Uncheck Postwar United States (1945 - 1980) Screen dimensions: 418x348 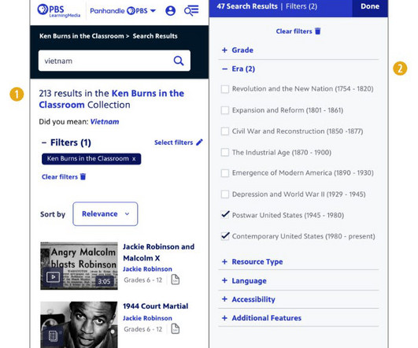(x=225, y=215)
